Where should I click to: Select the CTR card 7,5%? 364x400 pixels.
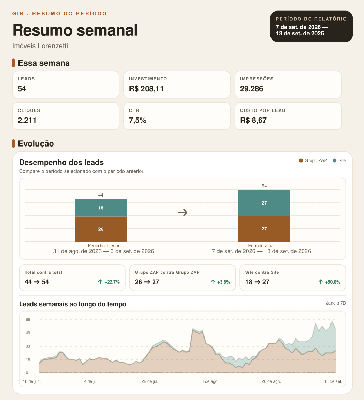click(177, 116)
